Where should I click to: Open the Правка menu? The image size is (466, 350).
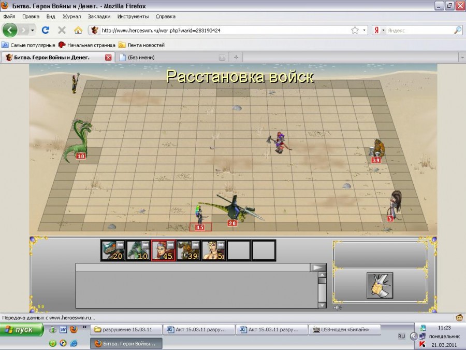click(31, 17)
